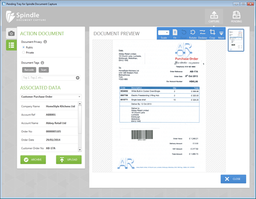
Task: Click the camera capture icon in sidebar
Action: (x=11, y=33)
